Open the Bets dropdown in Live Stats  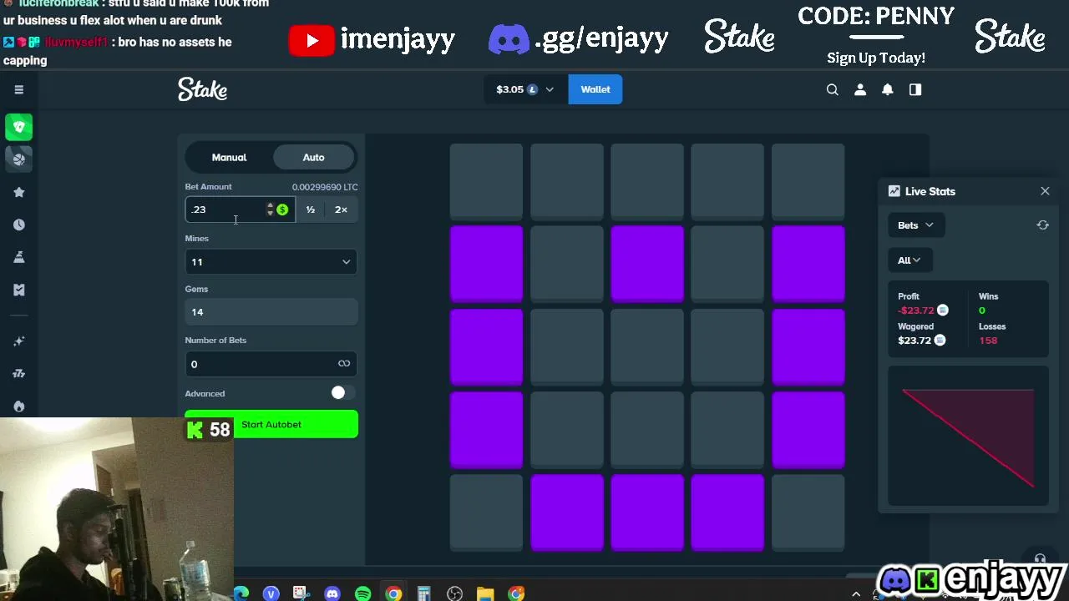coord(915,225)
